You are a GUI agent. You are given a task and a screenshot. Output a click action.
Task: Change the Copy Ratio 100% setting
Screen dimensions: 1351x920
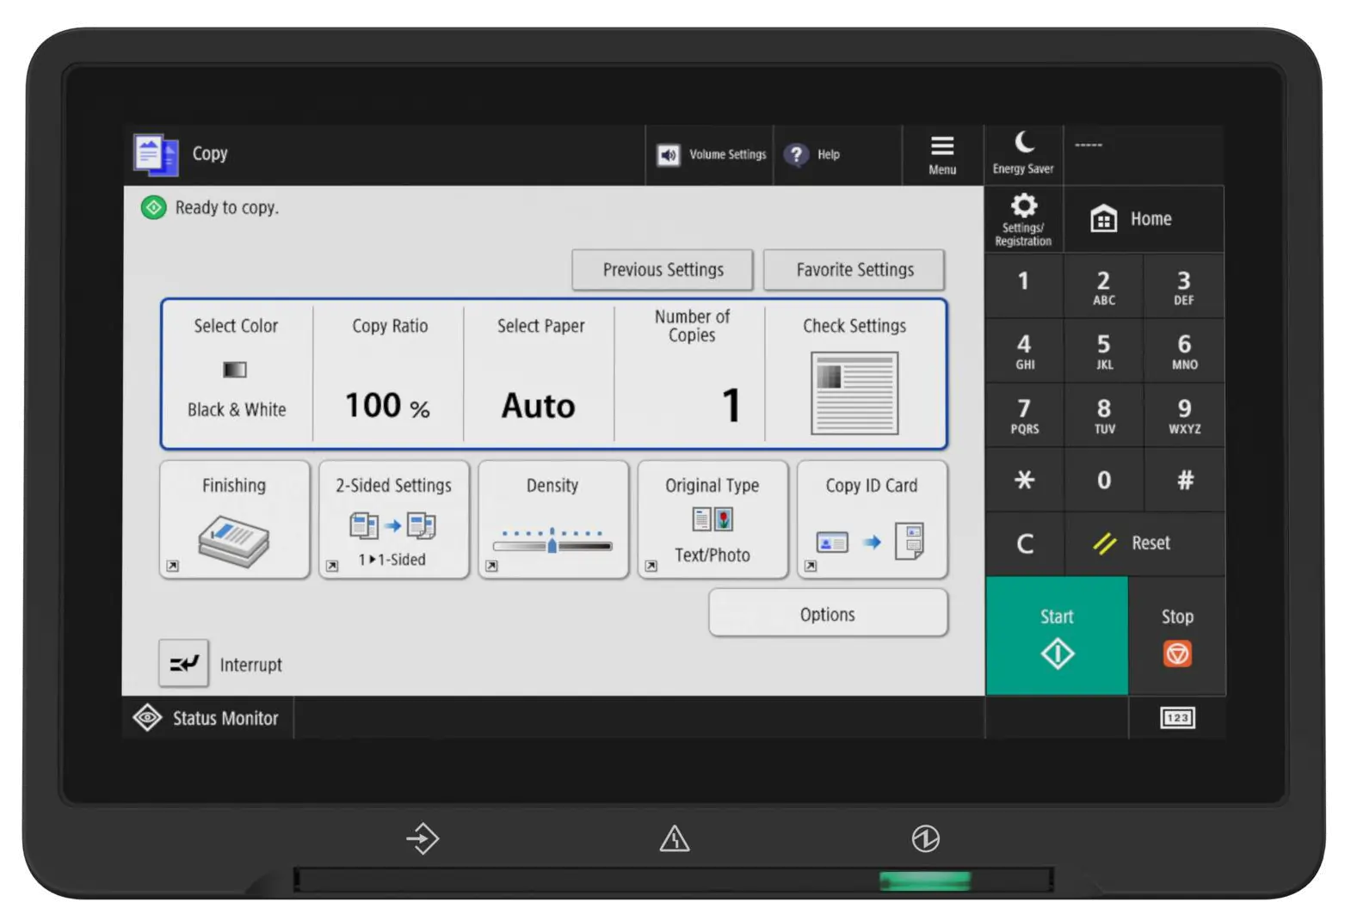click(x=389, y=373)
